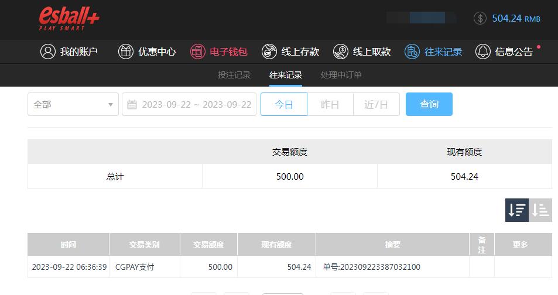Open 我的账户 menu item

69,52
